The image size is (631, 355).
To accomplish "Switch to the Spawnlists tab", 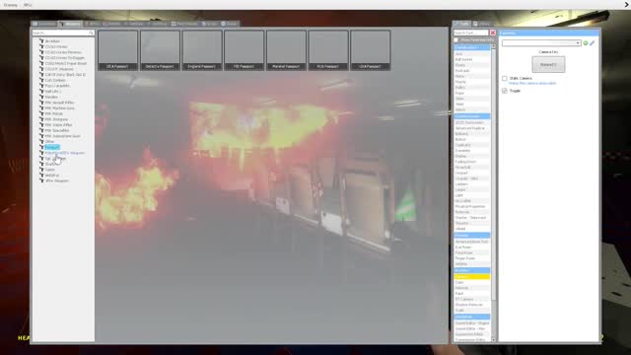I will point(44,24).
